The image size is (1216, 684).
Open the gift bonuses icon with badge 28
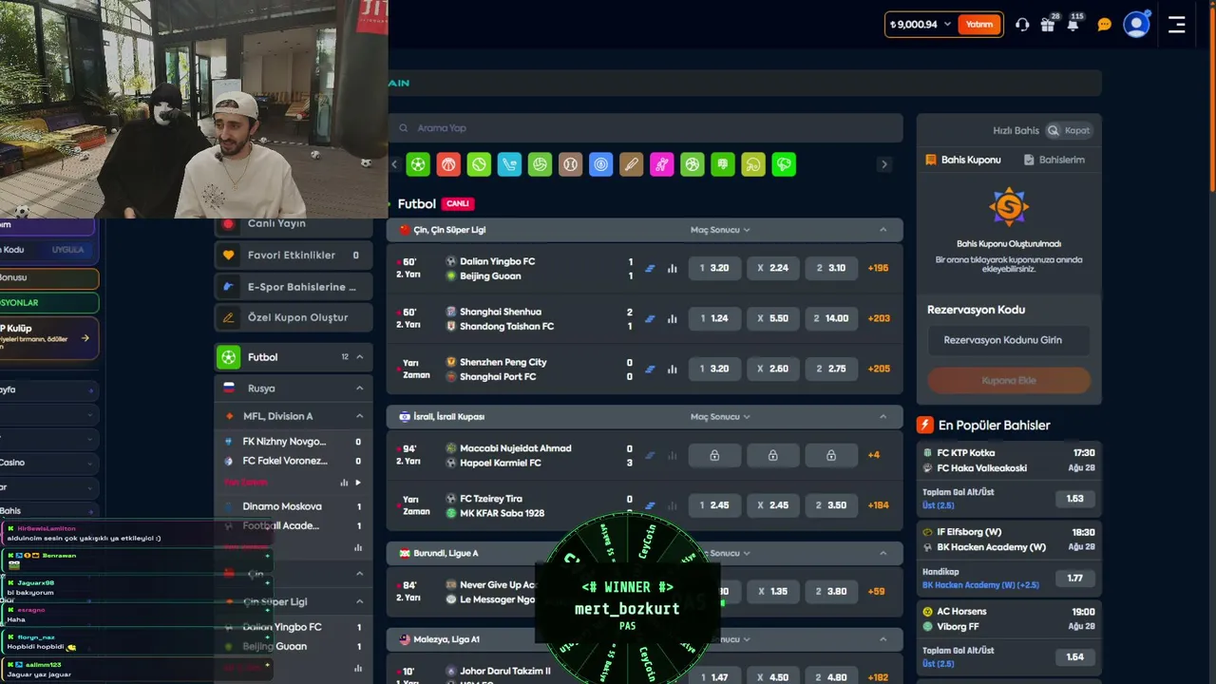(1048, 25)
